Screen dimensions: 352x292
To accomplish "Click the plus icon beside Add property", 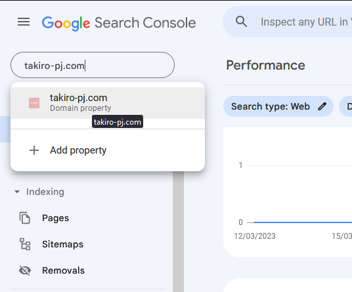I will pyautogui.click(x=34, y=150).
